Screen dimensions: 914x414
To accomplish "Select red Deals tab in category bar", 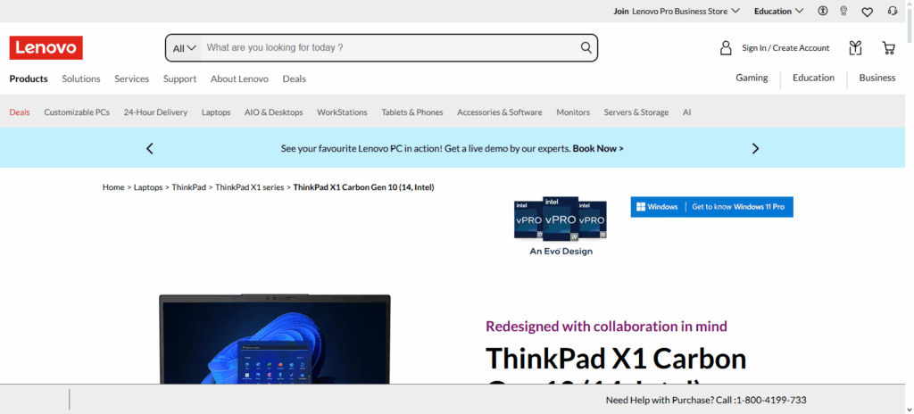I will pyautogui.click(x=20, y=112).
